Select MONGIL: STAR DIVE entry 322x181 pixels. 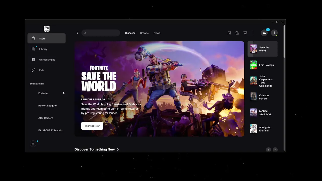263,113
